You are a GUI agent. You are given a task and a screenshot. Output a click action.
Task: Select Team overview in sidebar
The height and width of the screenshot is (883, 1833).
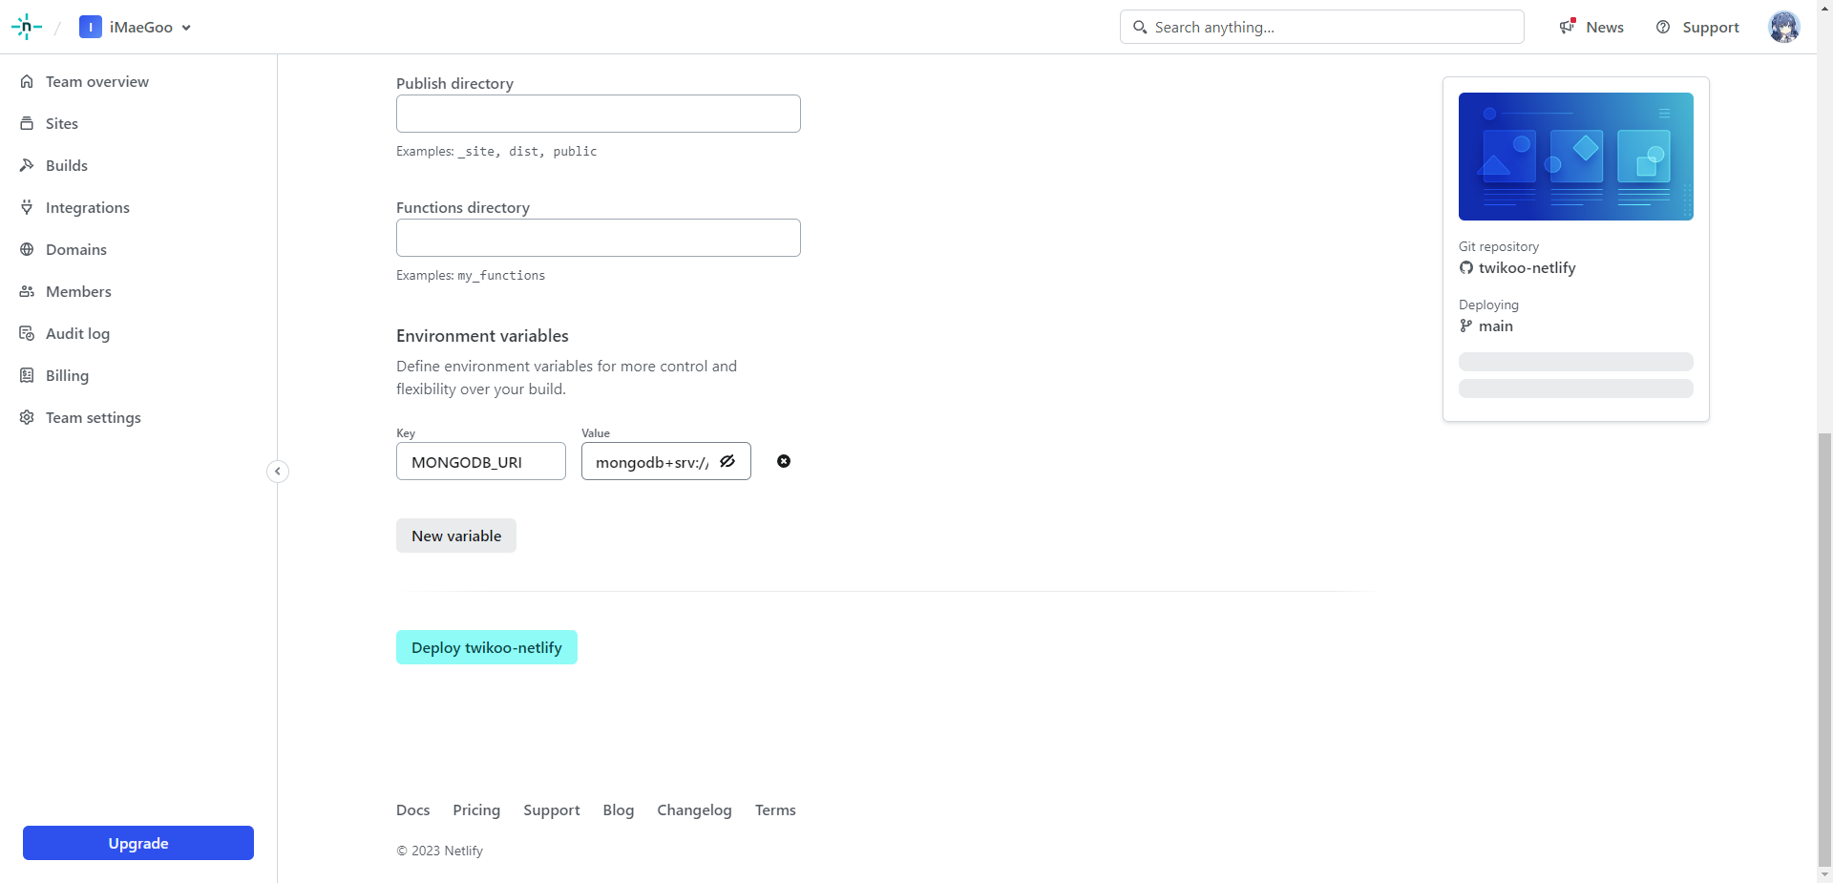tap(96, 81)
